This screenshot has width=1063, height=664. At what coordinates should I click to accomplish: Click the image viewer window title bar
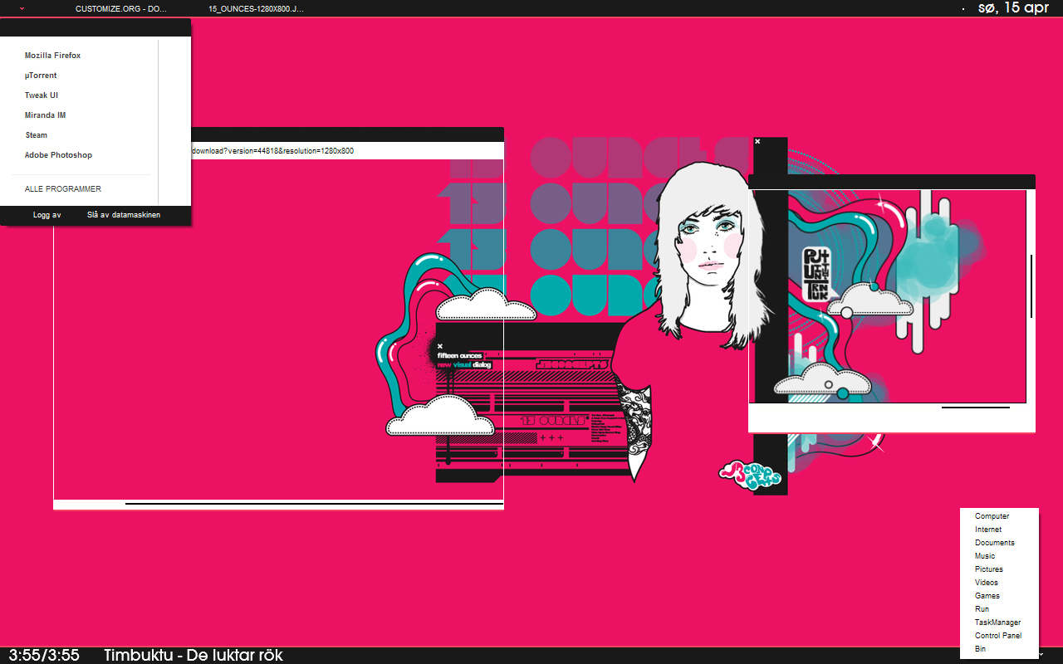892,182
